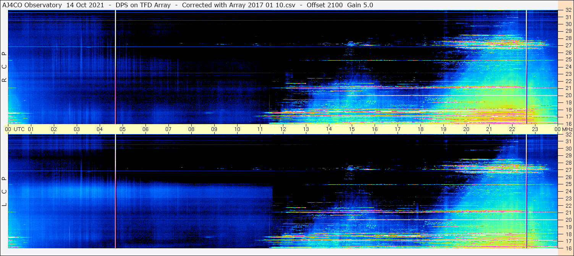574x256 pixels.
Task: Click the '17' MHz label of the RCP panel
Action: 568,117
